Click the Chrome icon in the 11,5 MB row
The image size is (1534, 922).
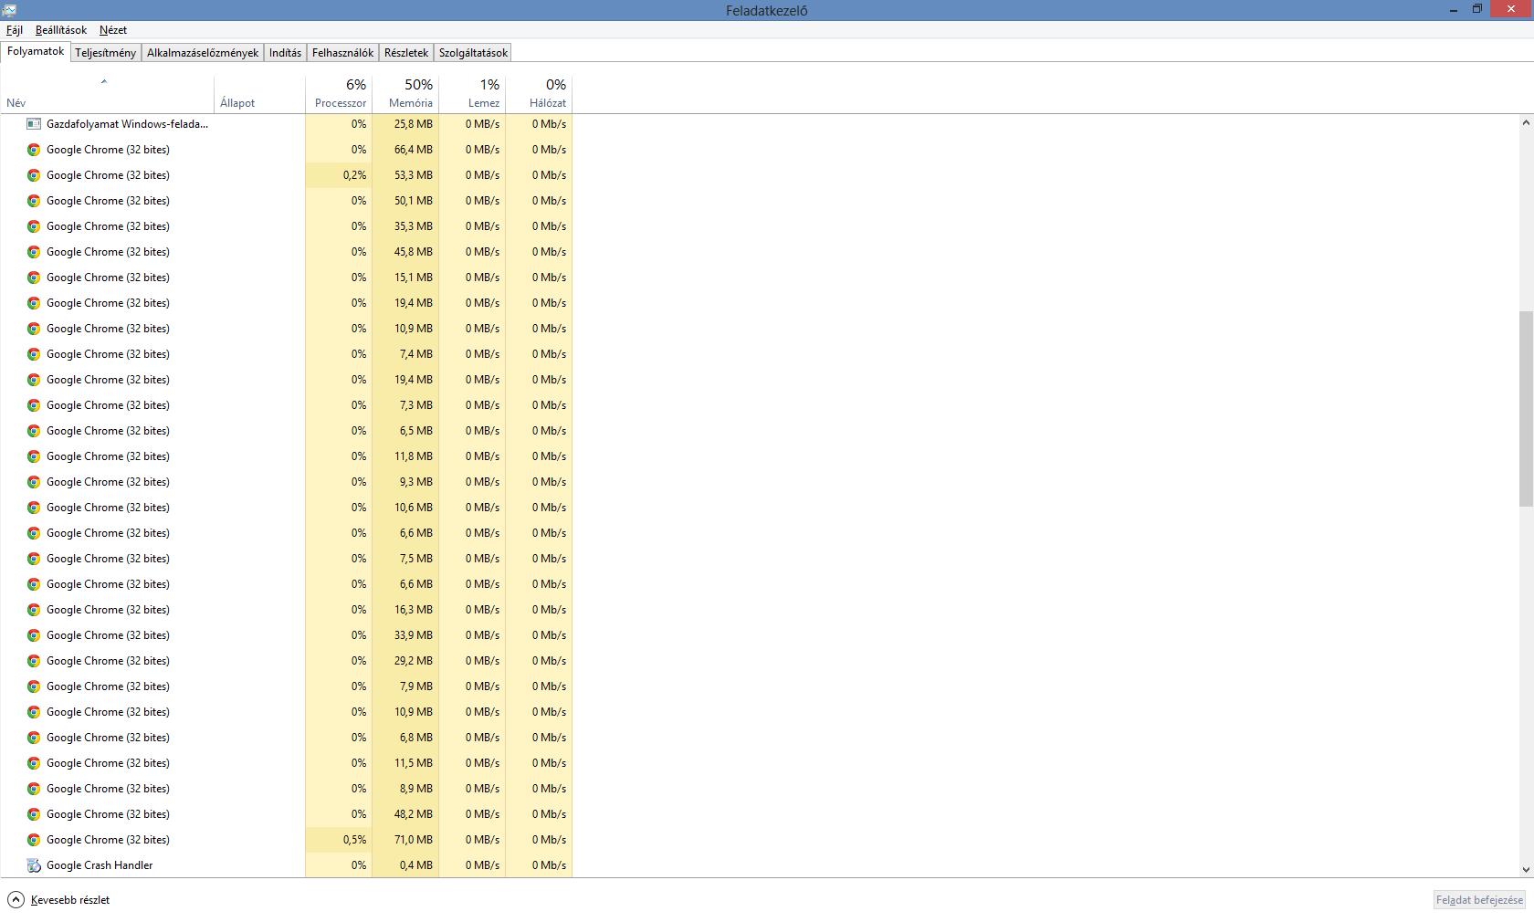tap(34, 763)
